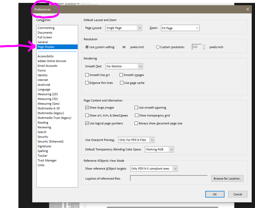Enable Smooth images checkbox
The image size is (255, 208).
click(x=121, y=75)
